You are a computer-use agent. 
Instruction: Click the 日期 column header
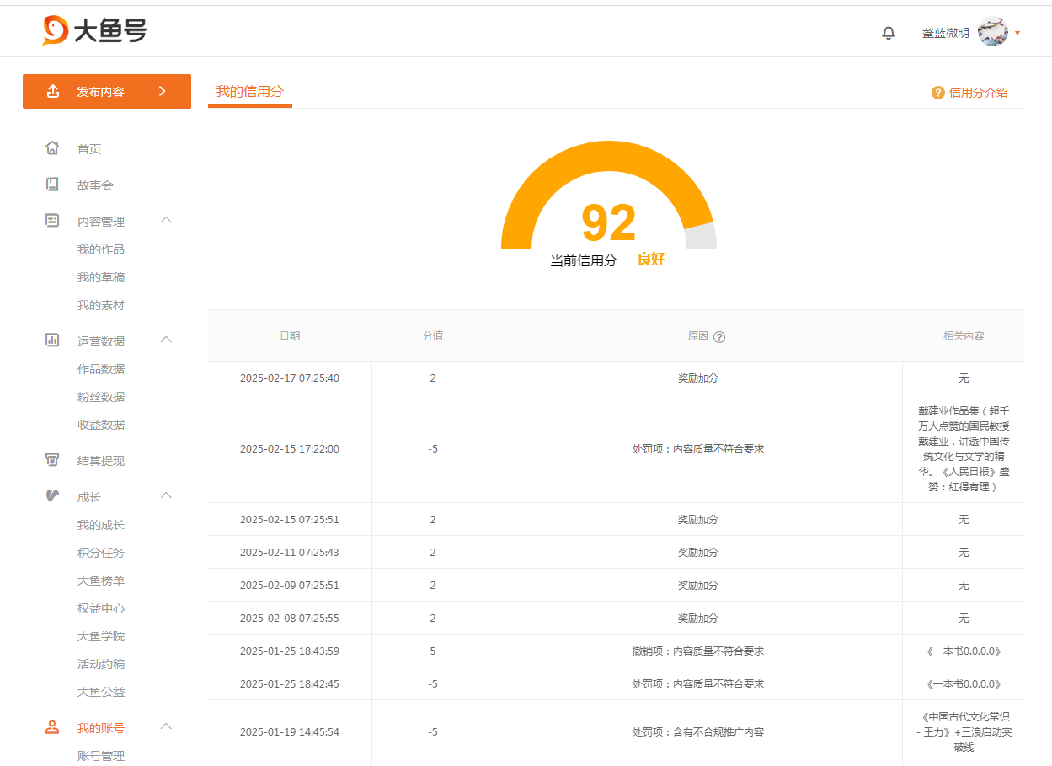[x=290, y=335]
